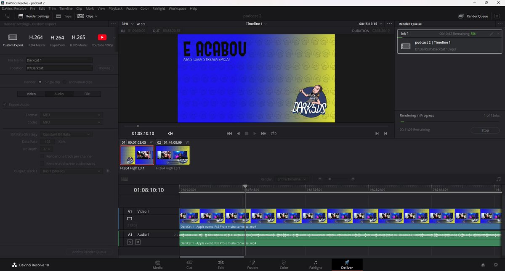505x271 pixels.
Task: Open the Entire Timeline render dropdown
Action: (292, 179)
